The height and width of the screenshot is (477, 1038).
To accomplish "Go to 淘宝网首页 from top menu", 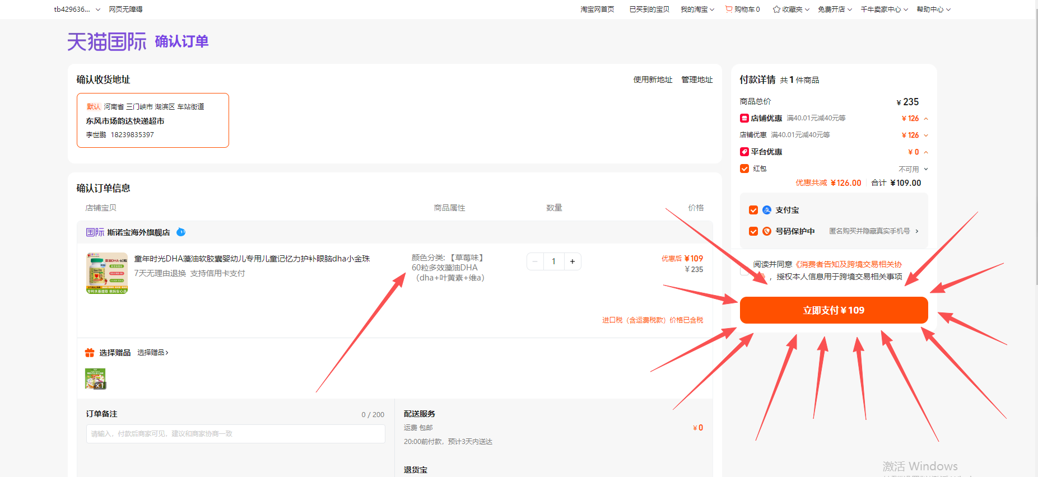I will [597, 9].
